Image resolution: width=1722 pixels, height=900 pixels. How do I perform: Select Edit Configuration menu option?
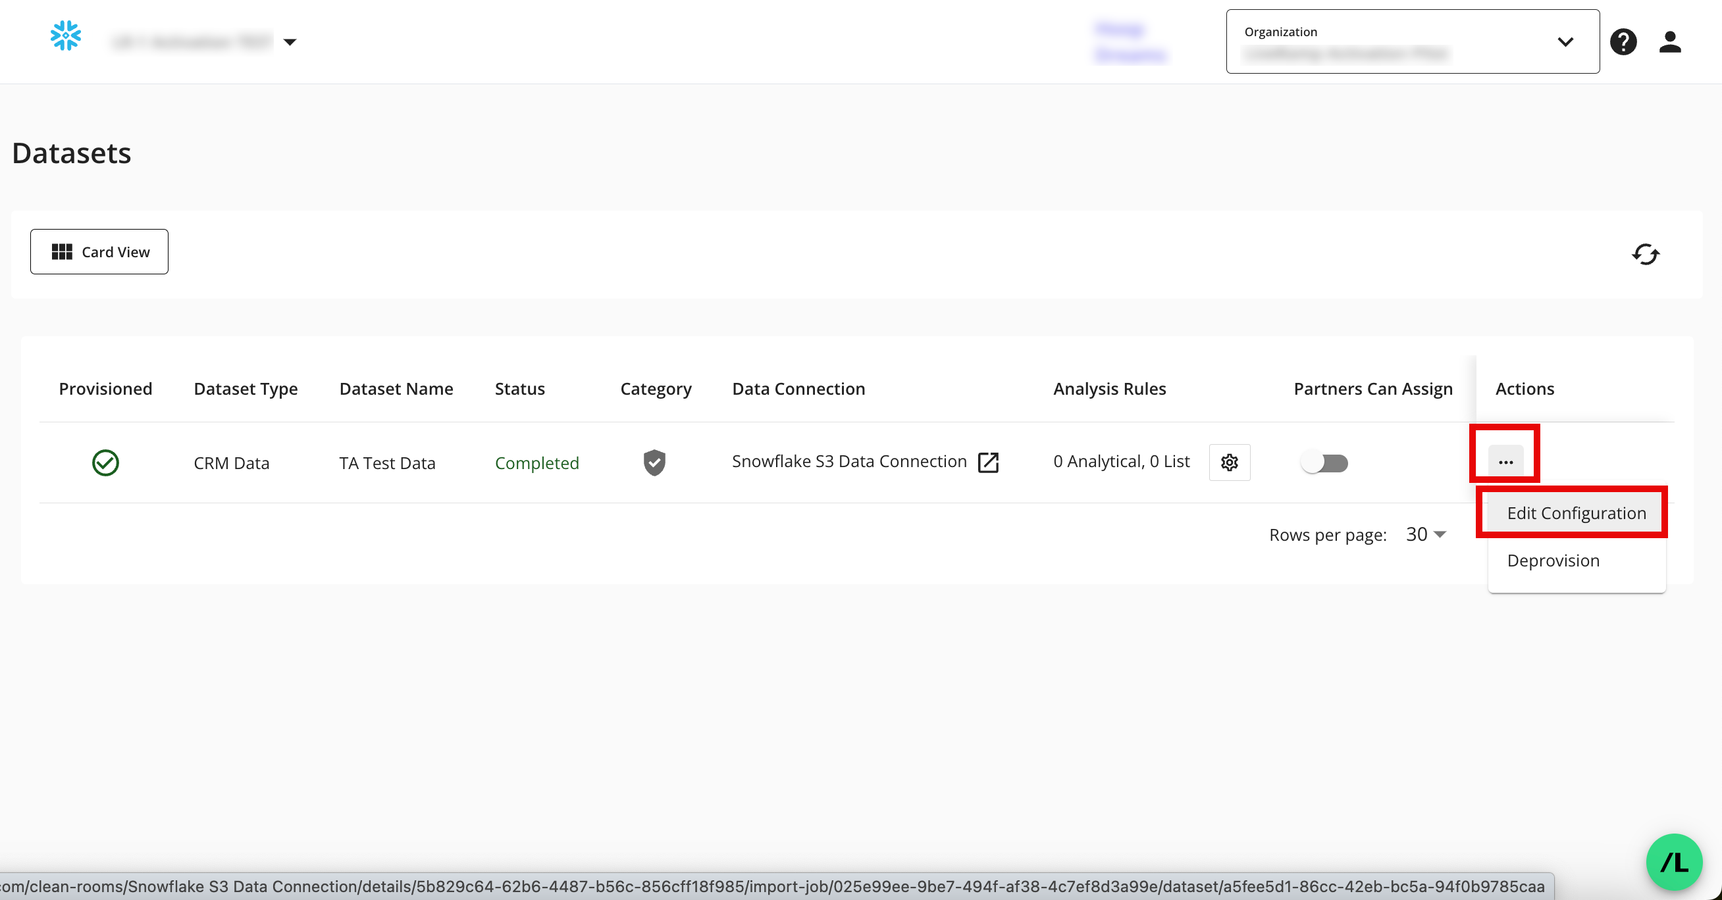click(1576, 513)
